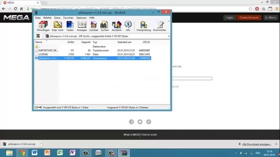Open the Extras menu
Image resolution: width=280 pixels, height=157 pixels.
click(x=57, y=18)
